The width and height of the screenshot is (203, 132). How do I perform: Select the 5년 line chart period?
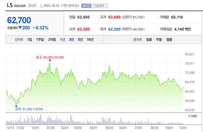click(80, 39)
